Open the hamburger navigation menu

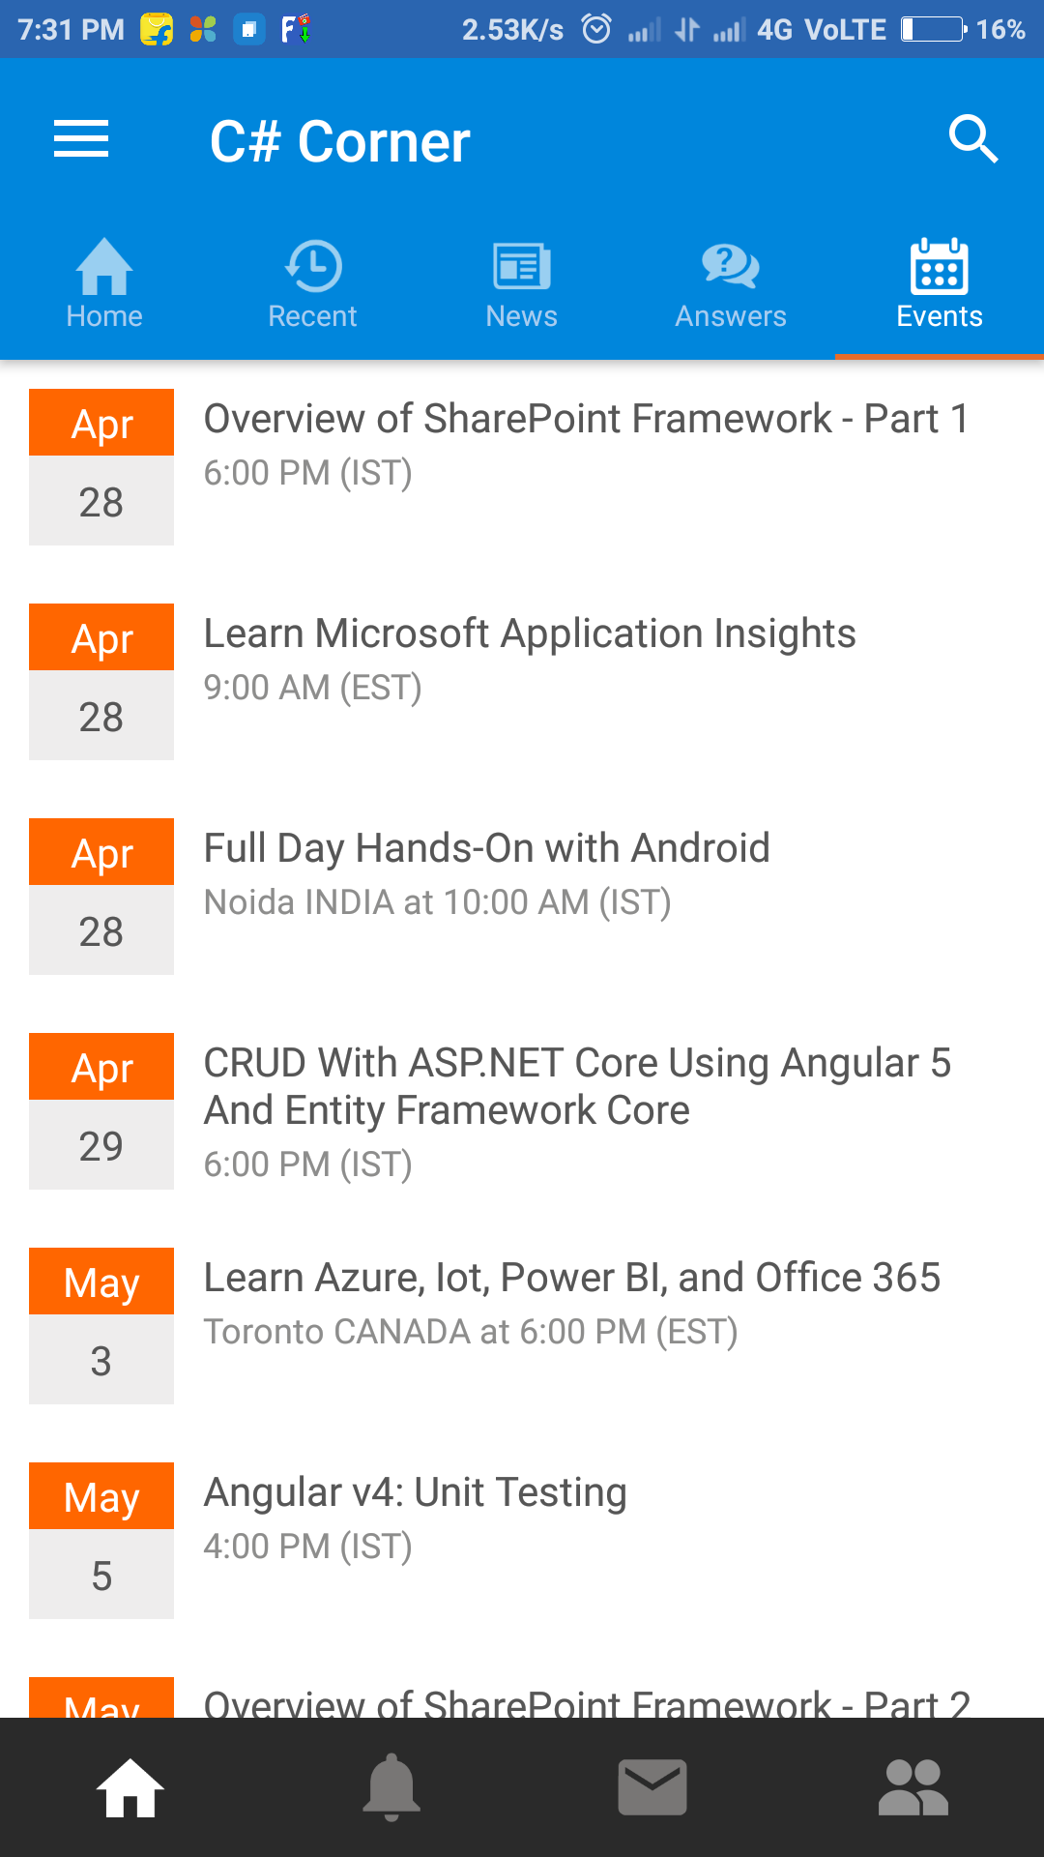81,139
